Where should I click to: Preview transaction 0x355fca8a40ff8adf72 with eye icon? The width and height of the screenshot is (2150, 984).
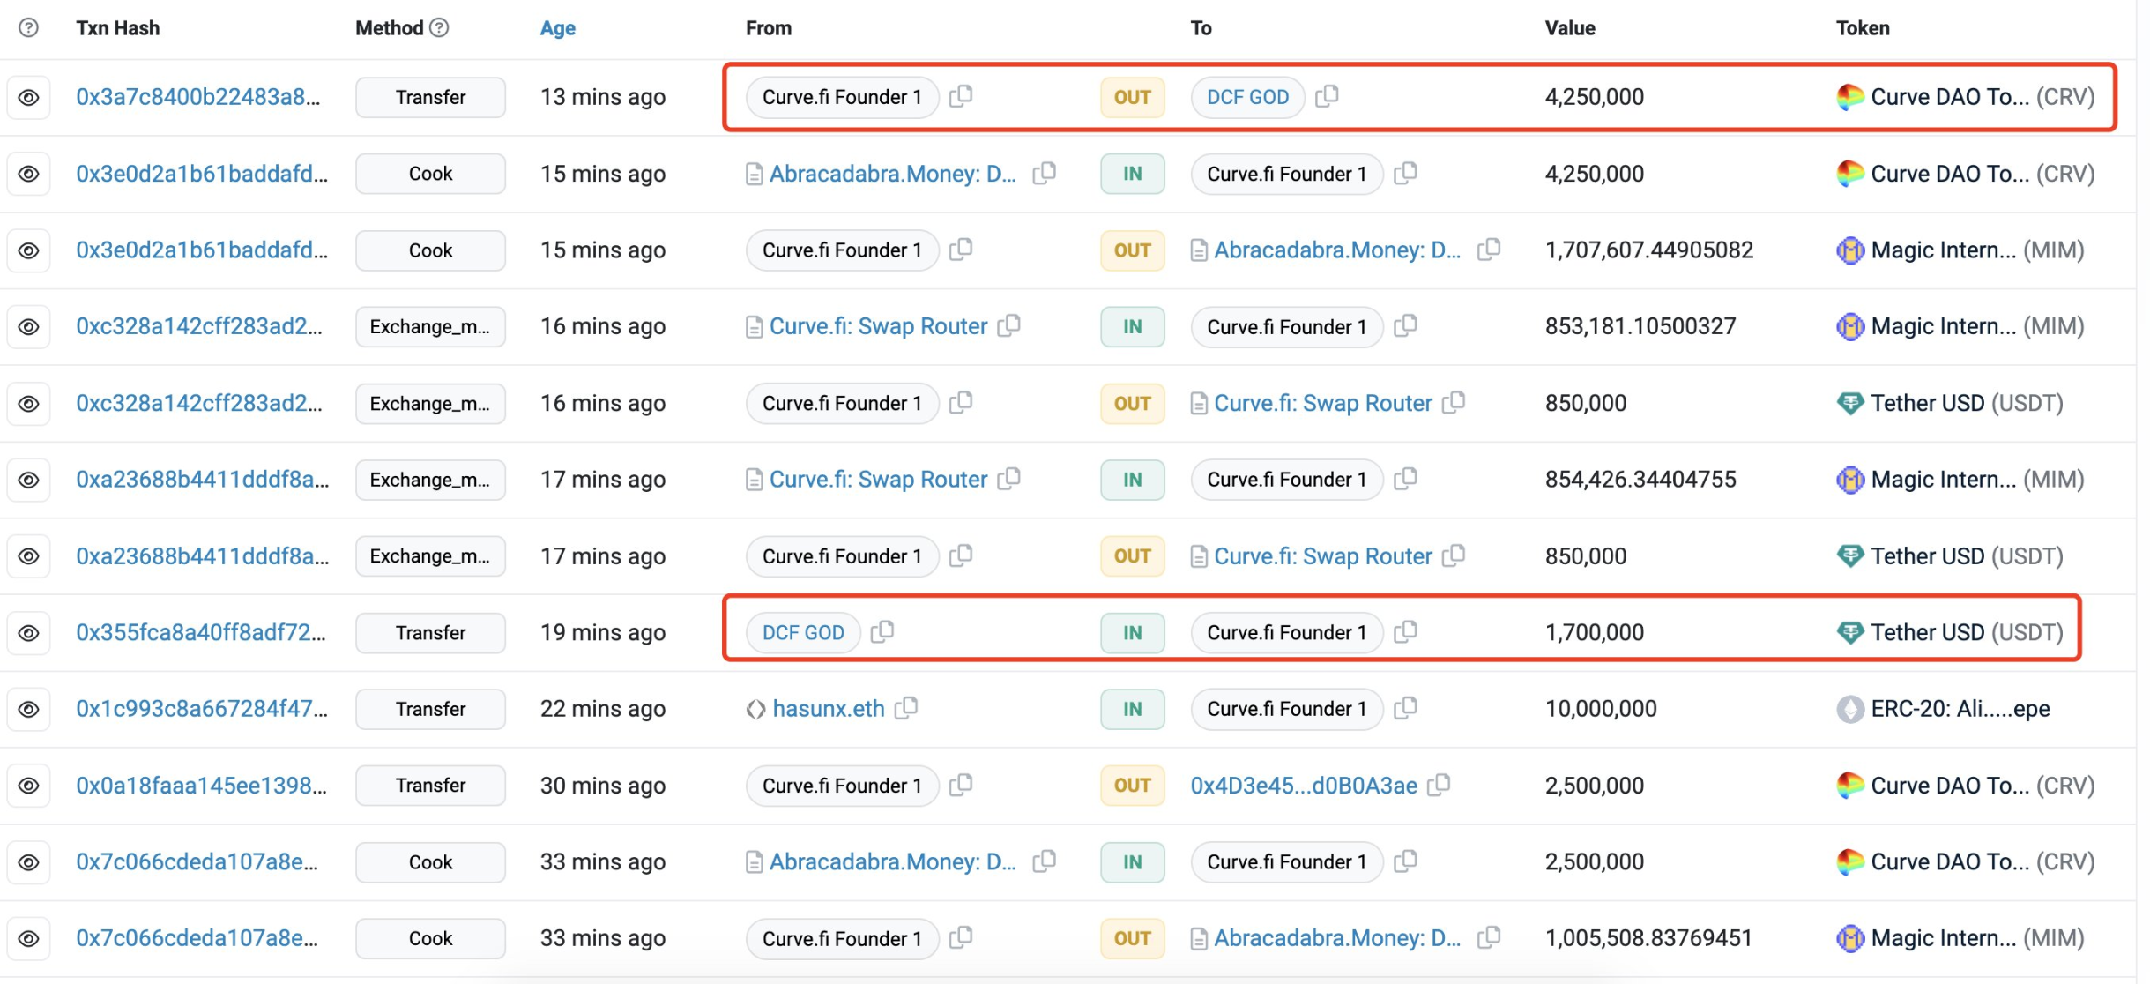click(28, 632)
